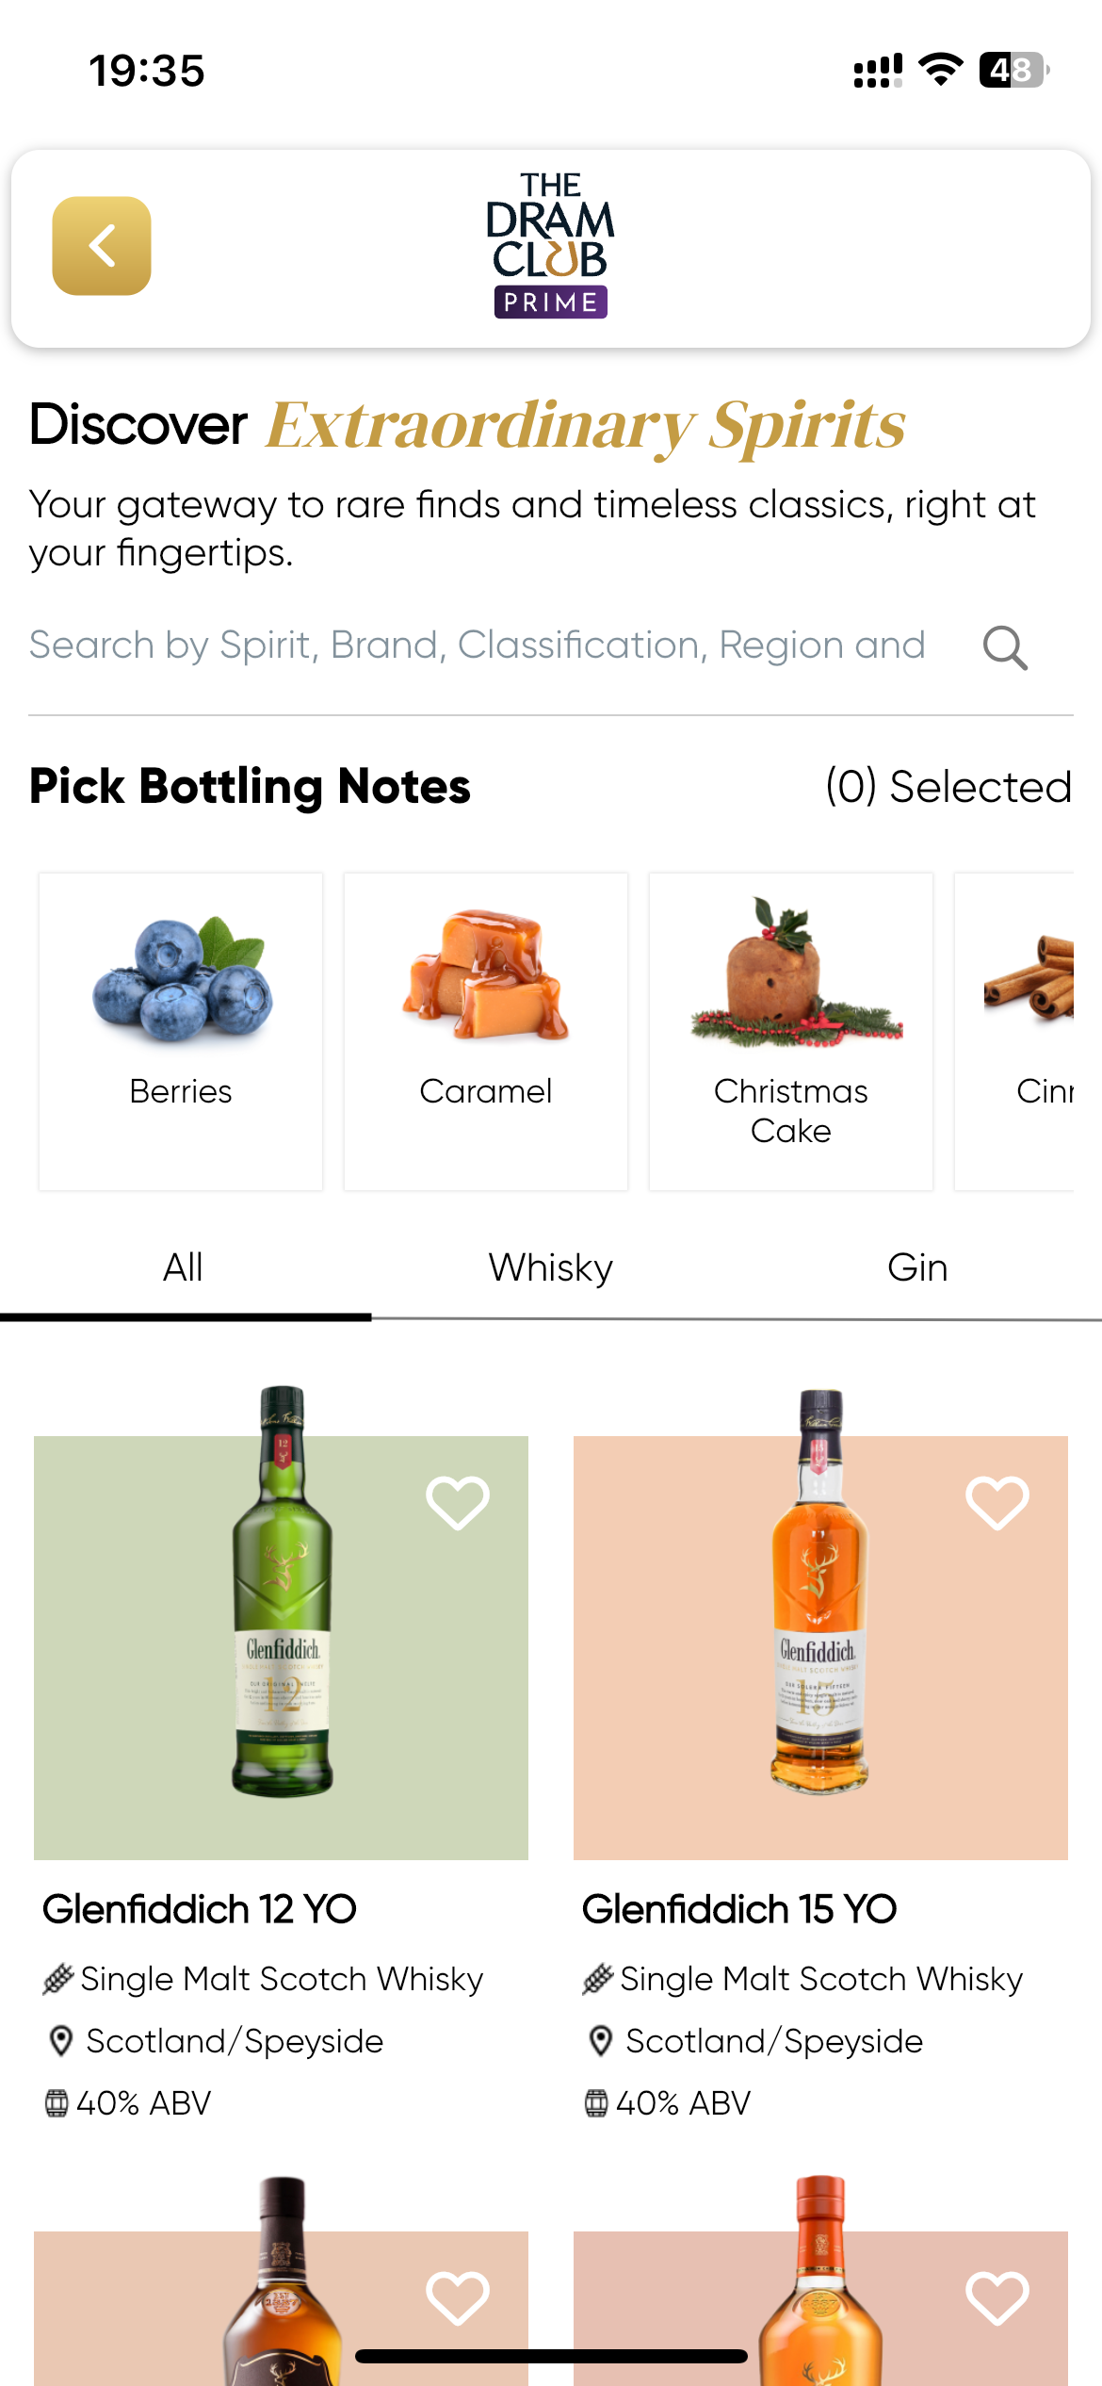This screenshot has width=1102, height=2386.
Task: Favorite Glenfiddich 15 YO with heart icon
Action: point(997,1502)
